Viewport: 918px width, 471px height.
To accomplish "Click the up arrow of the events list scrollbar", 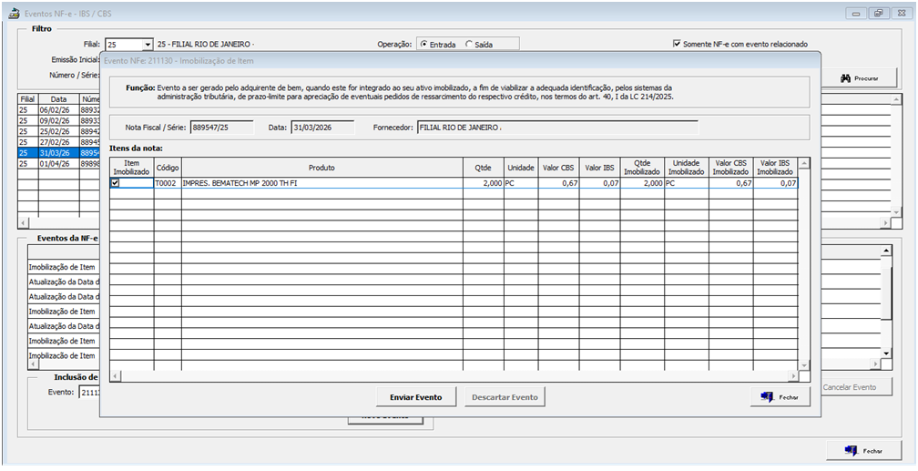I will click(x=883, y=251).
